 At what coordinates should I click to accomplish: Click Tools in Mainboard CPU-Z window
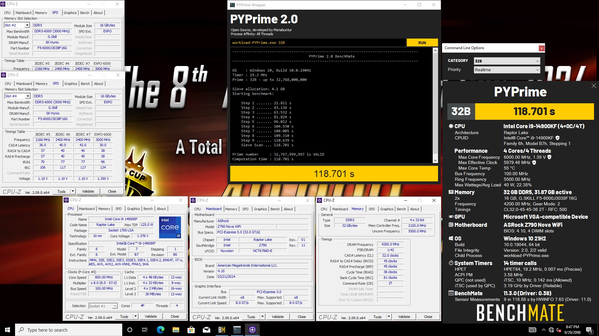[x=251, y=317]
